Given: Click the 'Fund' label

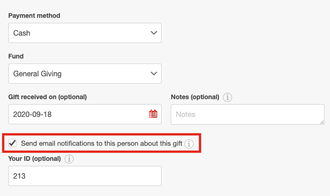Looking at the screenshot, I should point(16,56).
